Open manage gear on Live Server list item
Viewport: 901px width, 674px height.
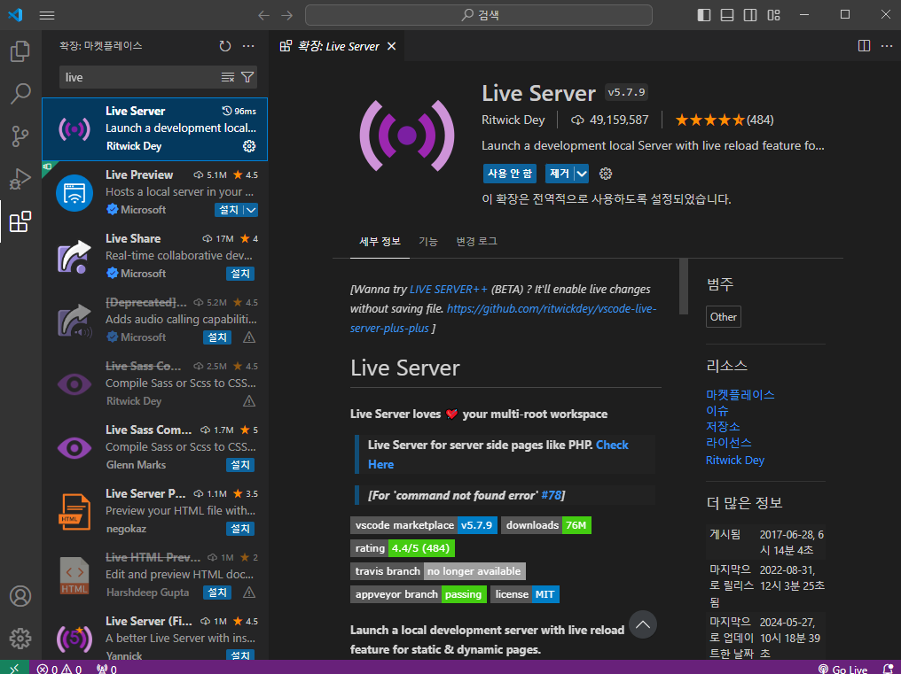pyautogui.click(x=249, y=146)
